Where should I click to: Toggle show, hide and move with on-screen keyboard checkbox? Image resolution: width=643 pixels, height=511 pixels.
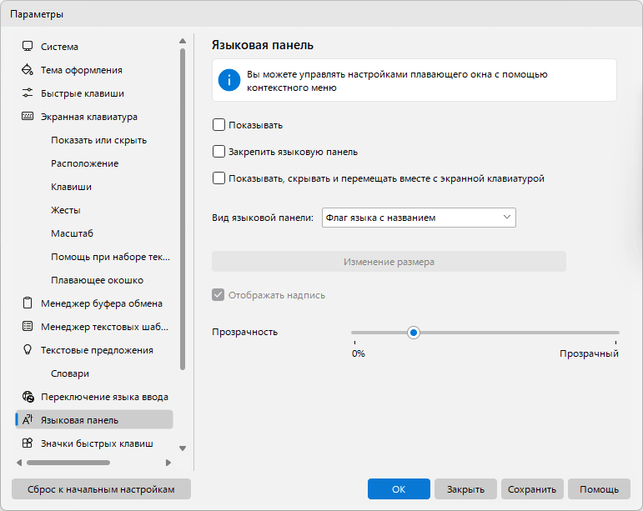coord(219,178)
